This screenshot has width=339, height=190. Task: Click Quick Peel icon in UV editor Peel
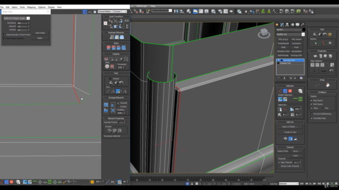111,83
